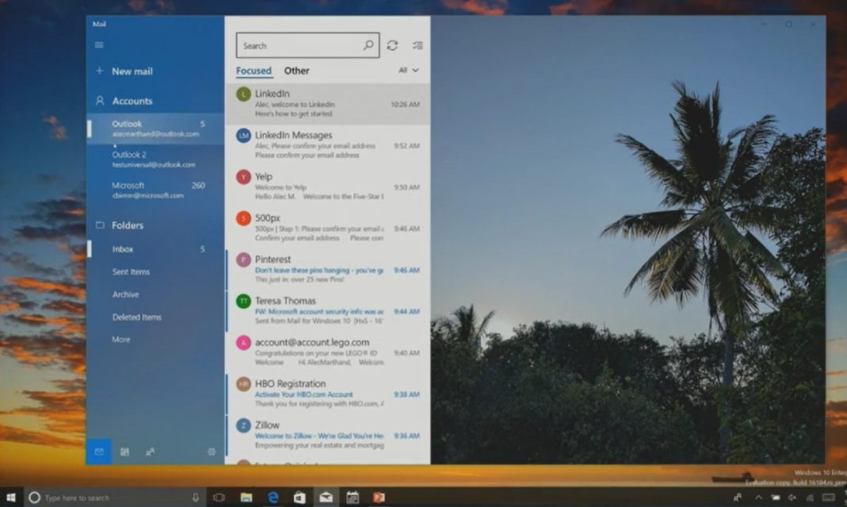Open PowerPoint from the taskbar
This screenshot has height=507, width=847.
point(378,497)
